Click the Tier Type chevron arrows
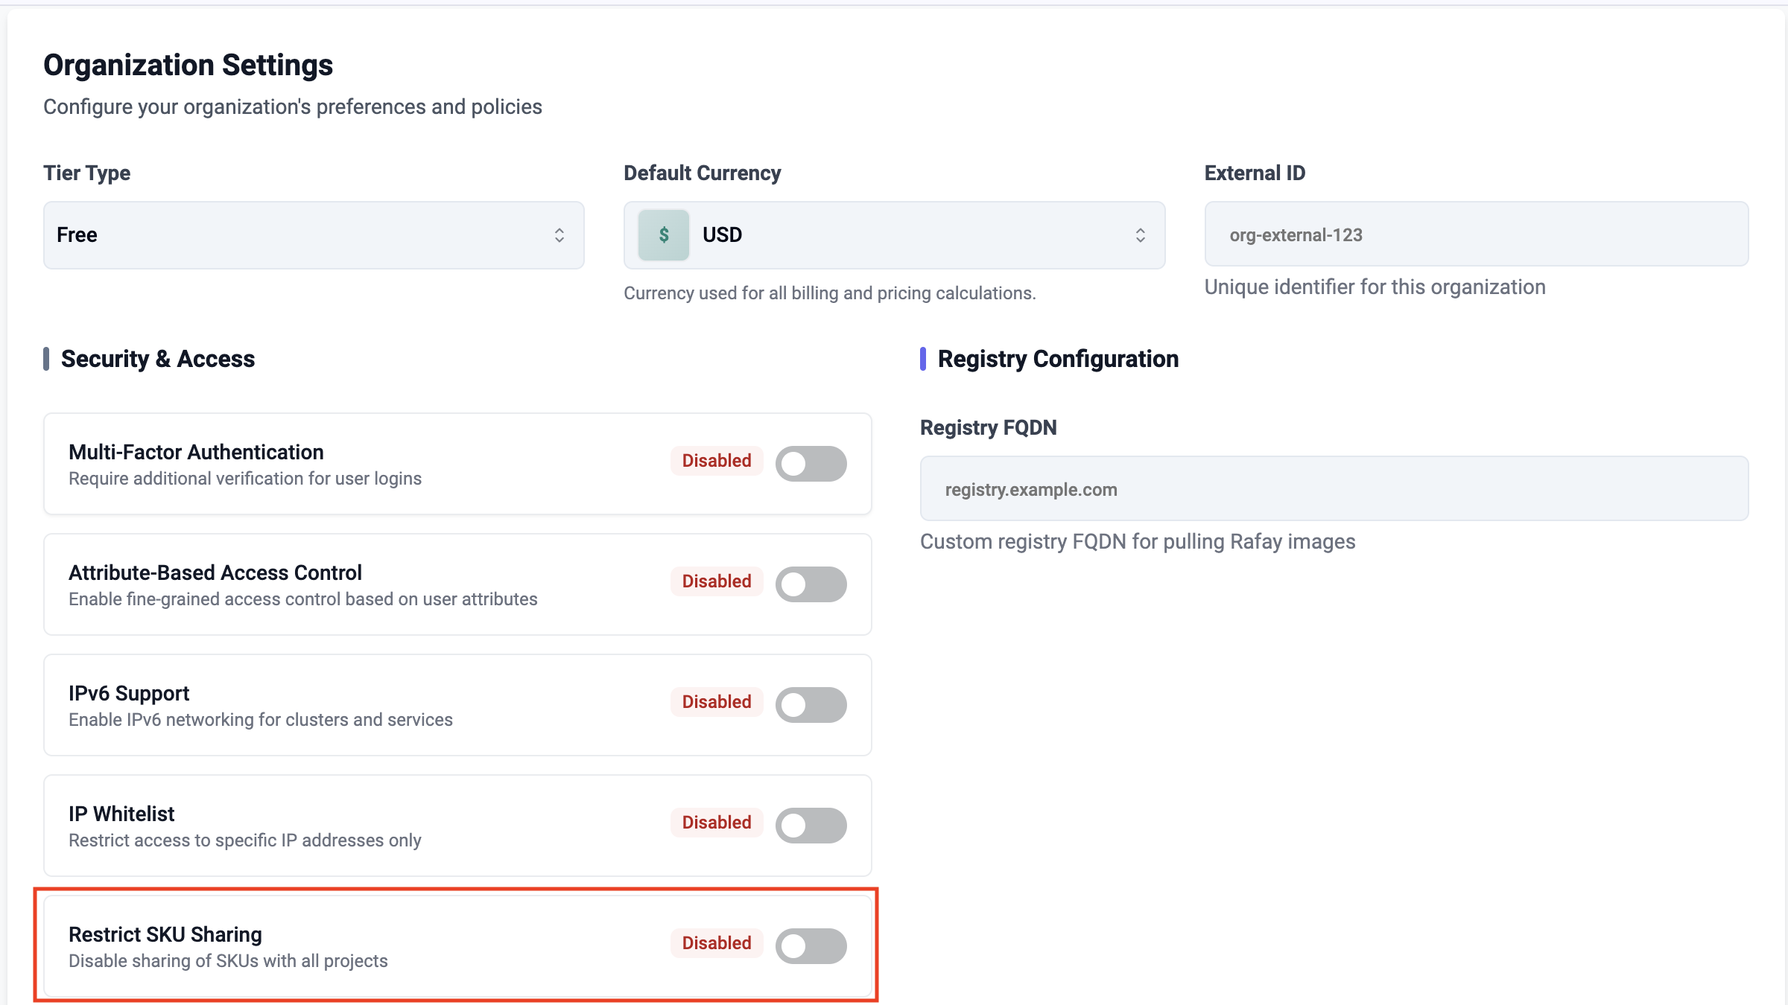 coord(559,235)
